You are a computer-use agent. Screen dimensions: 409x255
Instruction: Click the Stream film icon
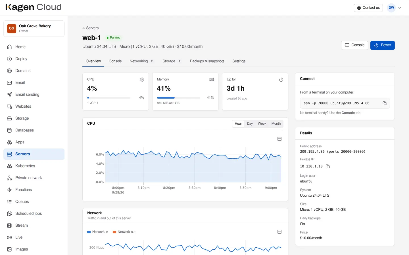tap(9, 226)
